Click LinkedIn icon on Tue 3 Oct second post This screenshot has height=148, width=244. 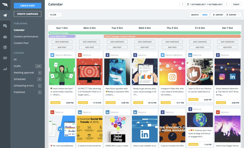coord(108,112)
